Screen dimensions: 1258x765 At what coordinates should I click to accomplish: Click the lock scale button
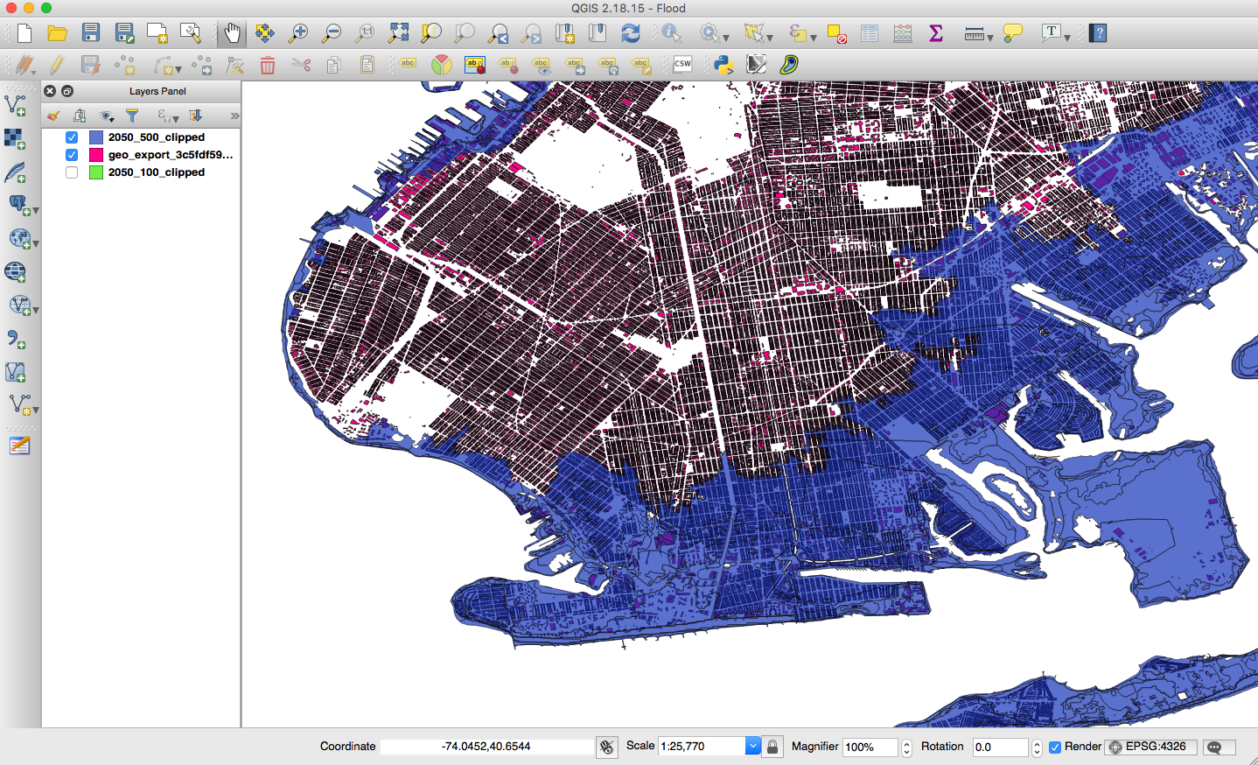[772, 747]
